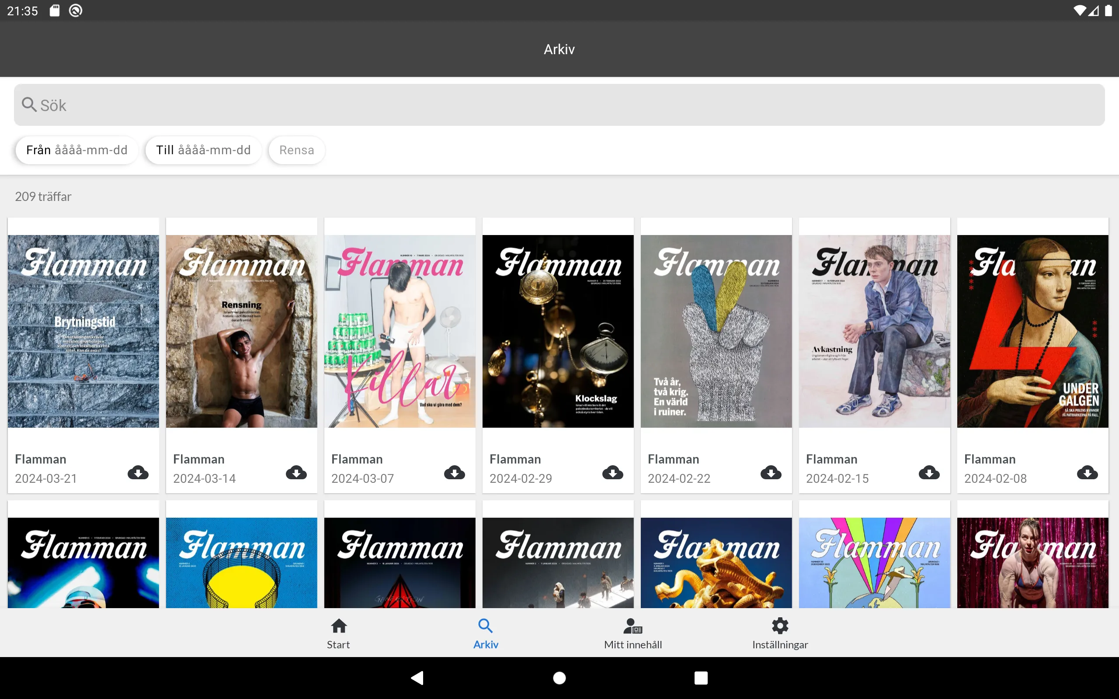Open the second-row rainbow cover
This screenshot has width=1119, height=699.
click(x=874, y=563)
